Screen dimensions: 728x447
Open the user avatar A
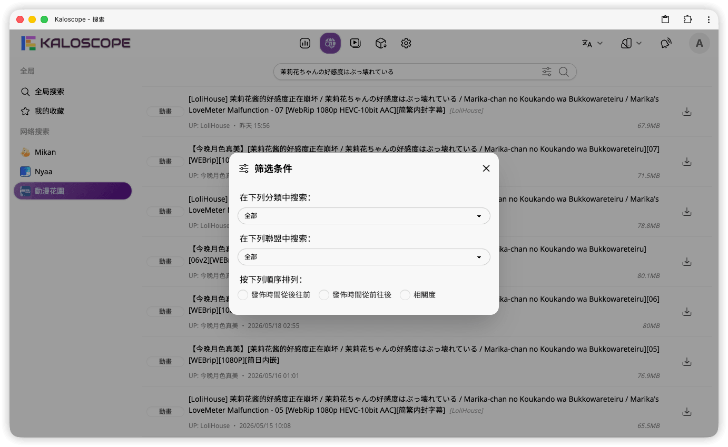point(700,43)
